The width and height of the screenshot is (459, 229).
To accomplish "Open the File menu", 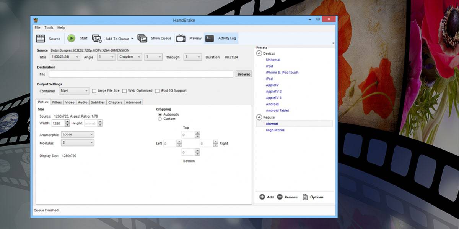I will click(37, 28).
